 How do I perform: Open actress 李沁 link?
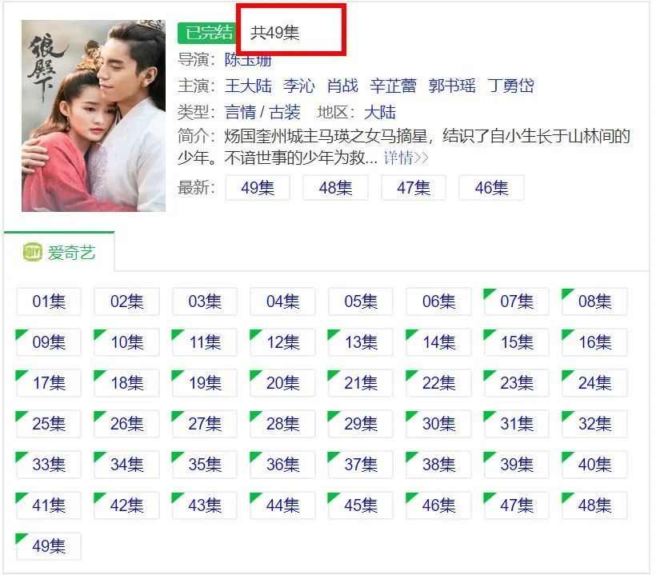click(298, 86)
